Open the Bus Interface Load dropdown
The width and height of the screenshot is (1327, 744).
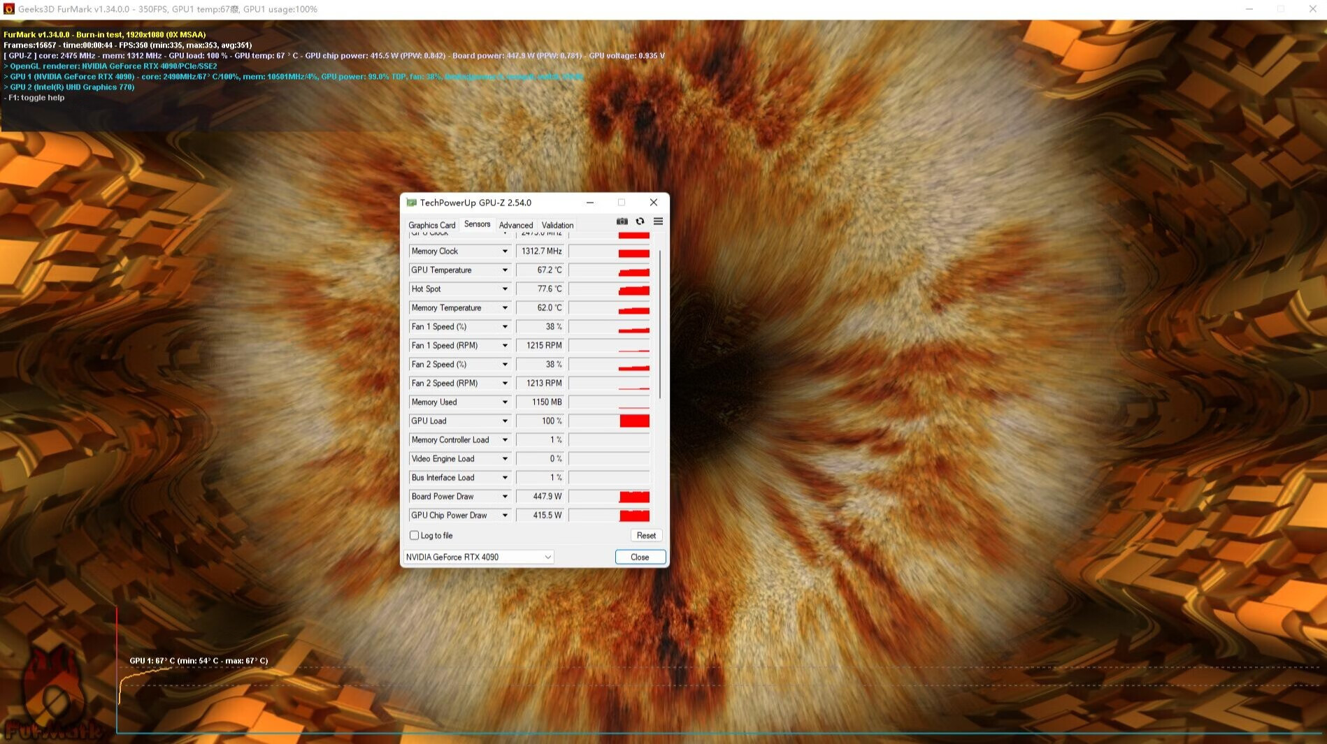coord(505,478)
